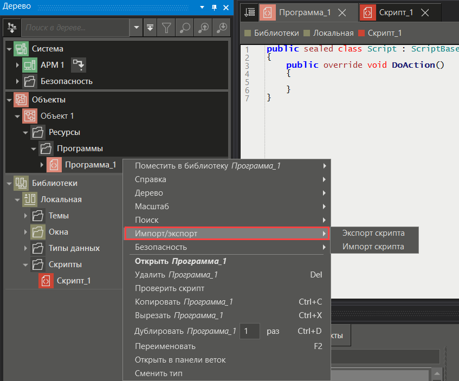Click the icon next to АРМ 1
The image size is (459, 381).
pos(79,65)
